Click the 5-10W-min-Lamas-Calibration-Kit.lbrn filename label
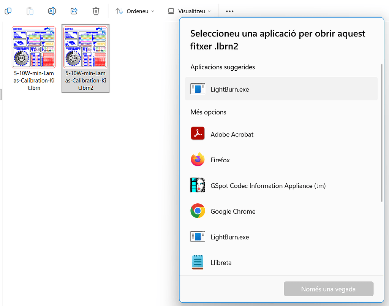This screenshot has width=389, height=306. coord(34,81)
